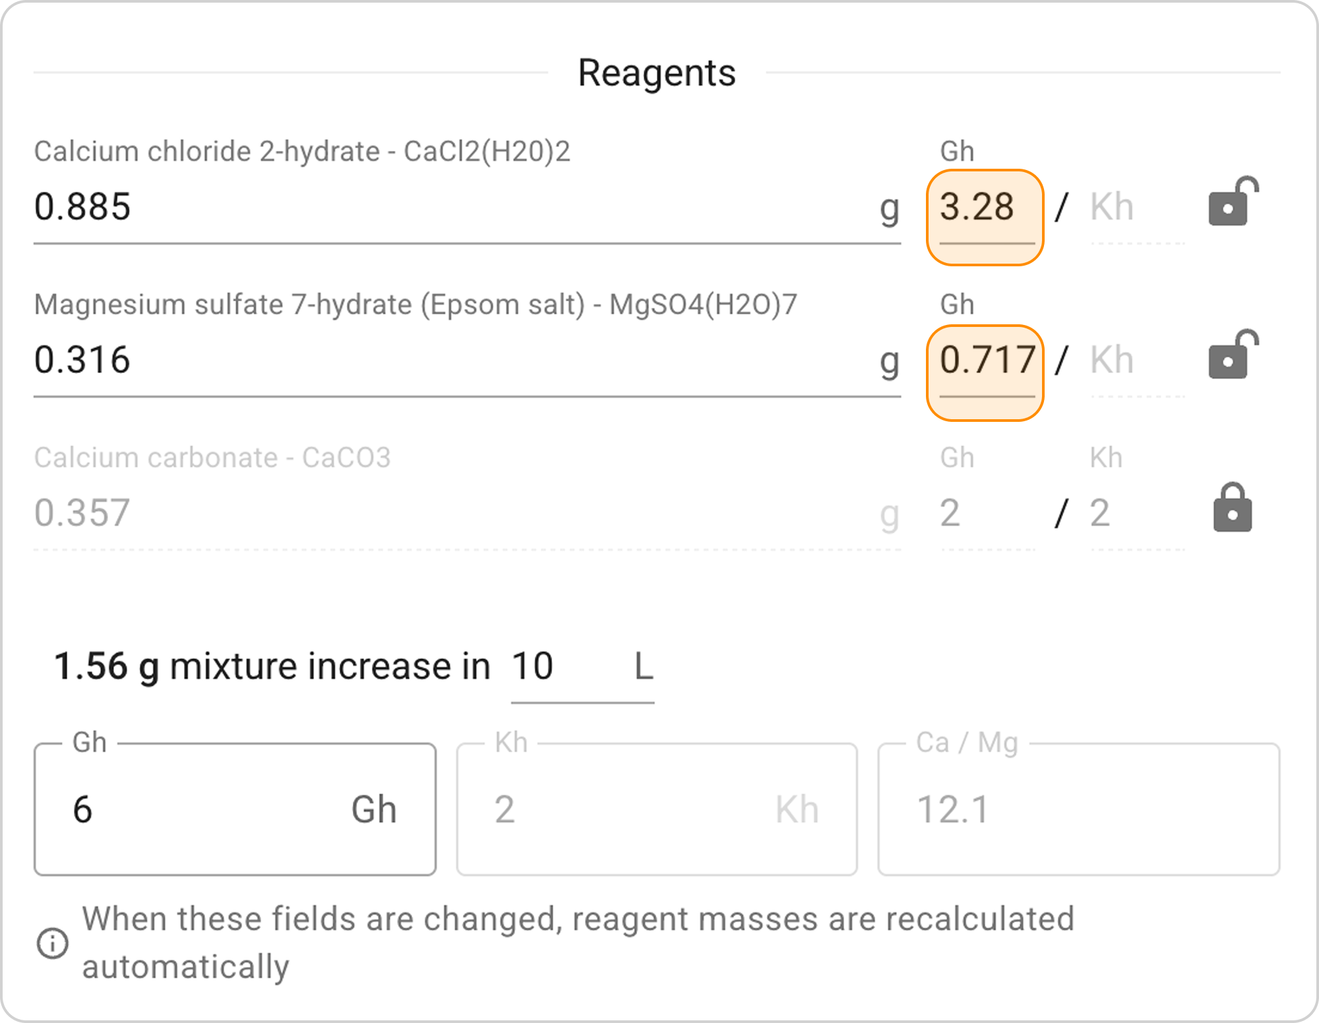Unlock the Calcium carbonate reagent
The image size is (1319, 1023).
pos(1232,508)
